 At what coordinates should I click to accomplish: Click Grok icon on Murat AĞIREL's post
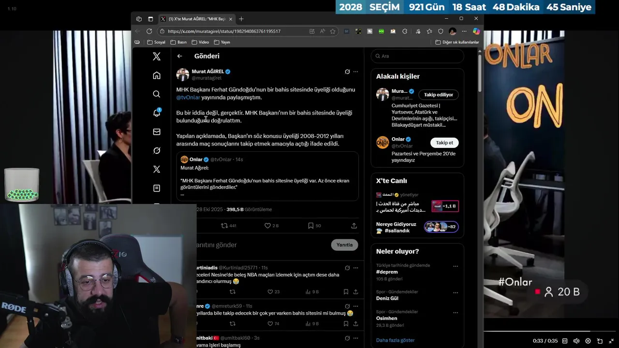347,72
